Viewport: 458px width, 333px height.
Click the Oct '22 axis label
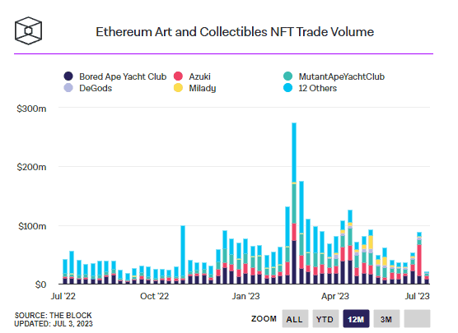pyautogui.click(x=155, y=296)
